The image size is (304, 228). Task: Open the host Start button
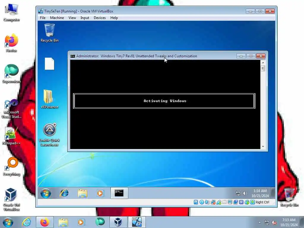click(8, 222)
